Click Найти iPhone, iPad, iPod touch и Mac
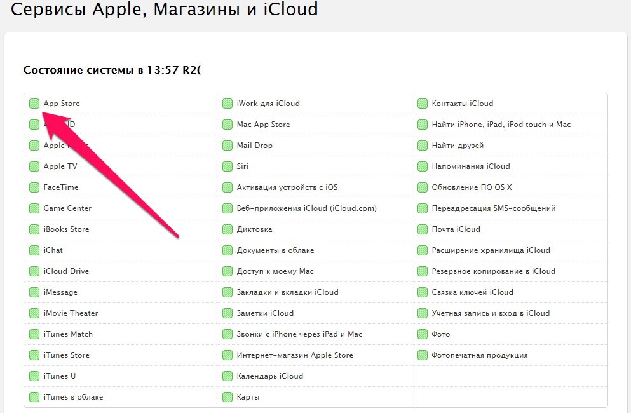This screenshot has height=413, width=631. [501, 125]
